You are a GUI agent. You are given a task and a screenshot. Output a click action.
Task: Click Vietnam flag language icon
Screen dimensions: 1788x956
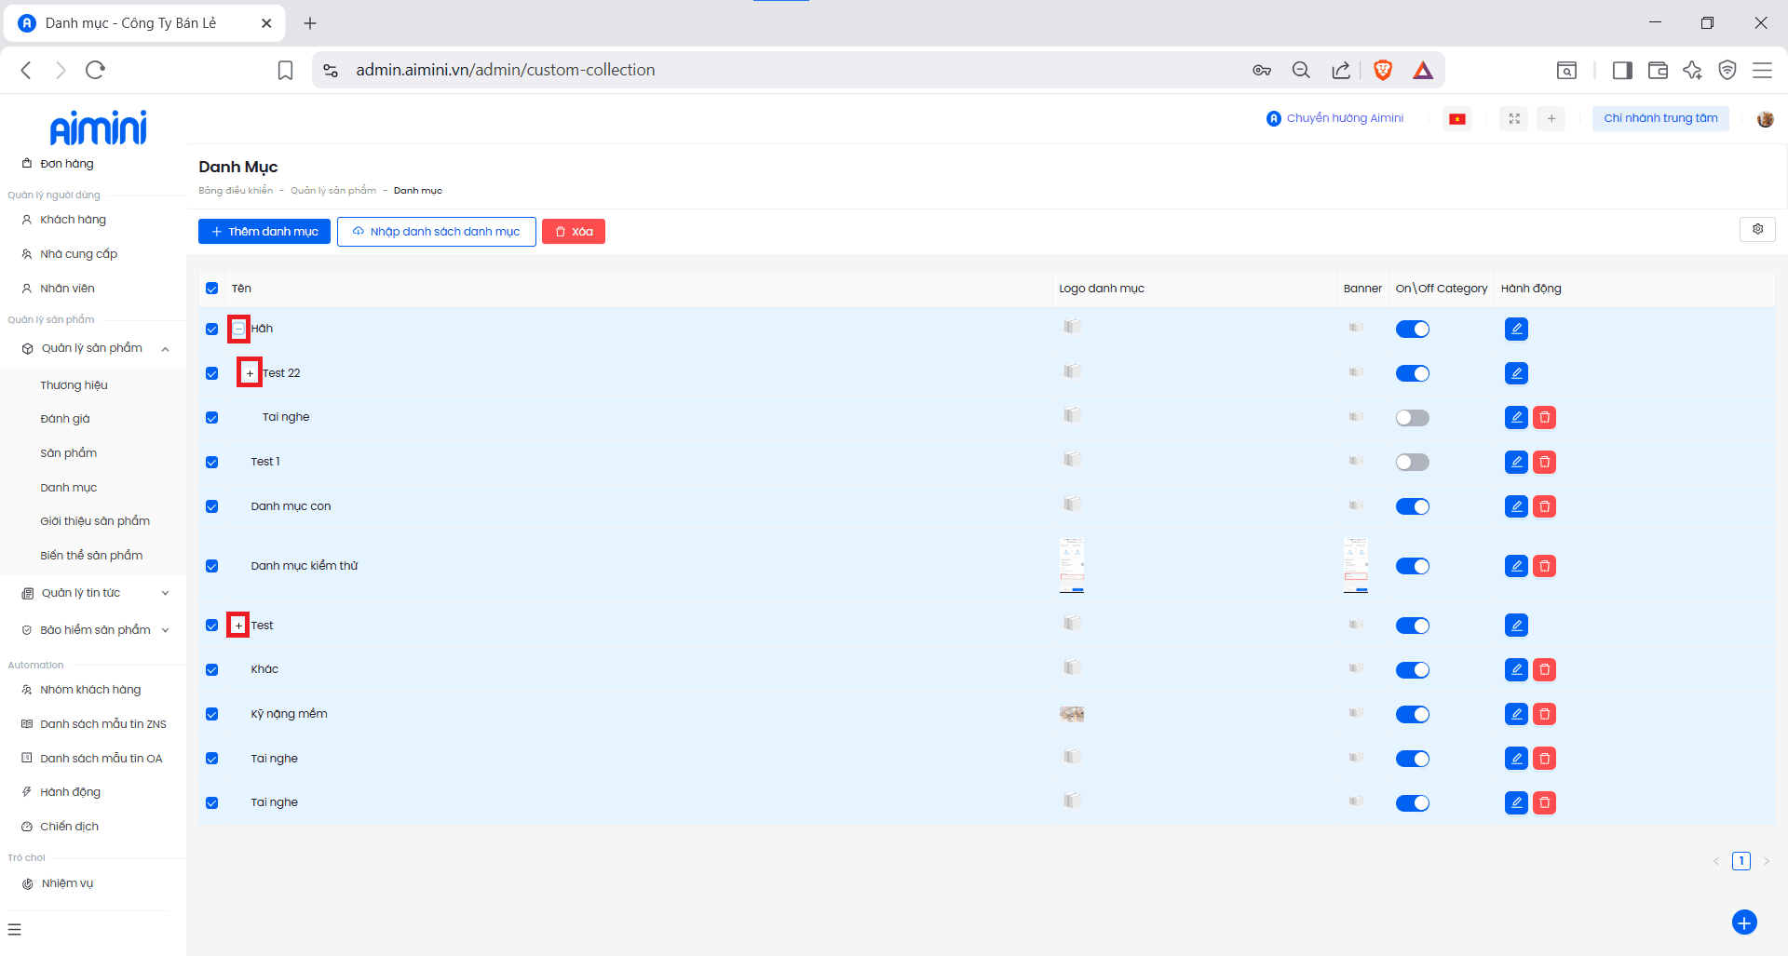pyautogui.click(x=1457, y=118)
